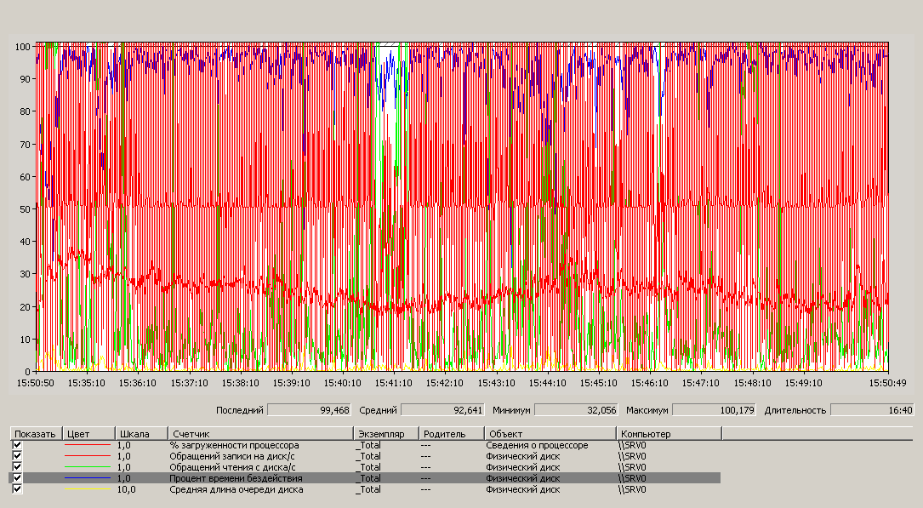The image size is (923, 508).
Task: Click the 15:41:10 time axis label
Action: (393, 383)
